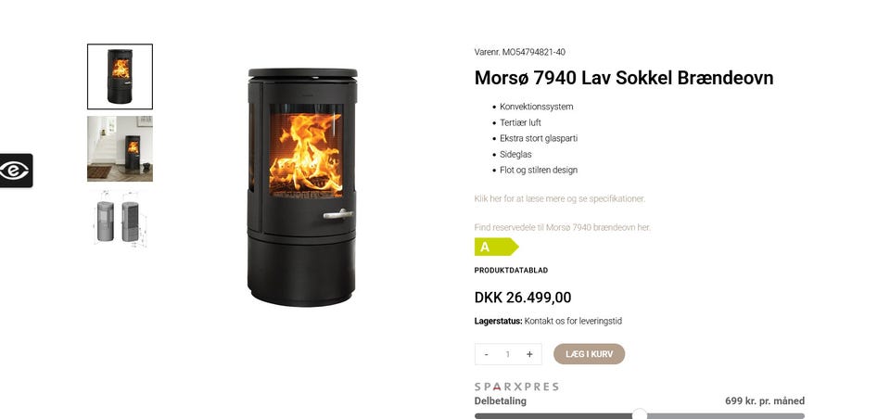Click the Sparxpres logo

click(x=516, y=387)
